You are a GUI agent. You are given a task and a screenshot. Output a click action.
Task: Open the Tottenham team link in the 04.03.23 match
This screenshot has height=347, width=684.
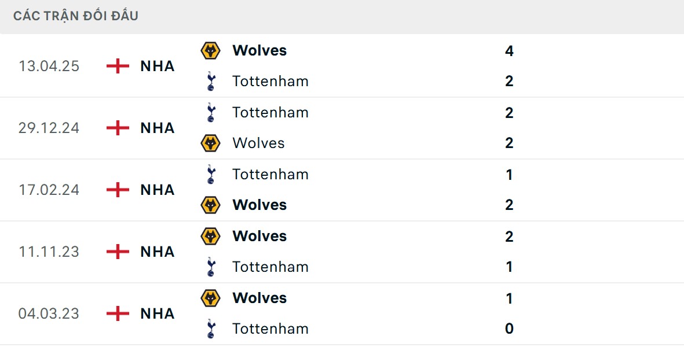coord(270,328)
